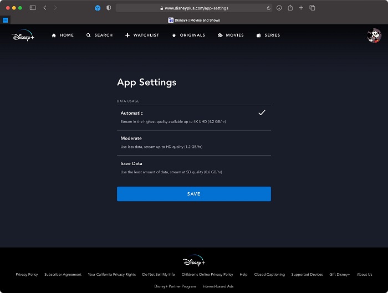Select Moderate data usage option
Image resolution: width=388 pixels, height=293 pixels.
(194, 143)
